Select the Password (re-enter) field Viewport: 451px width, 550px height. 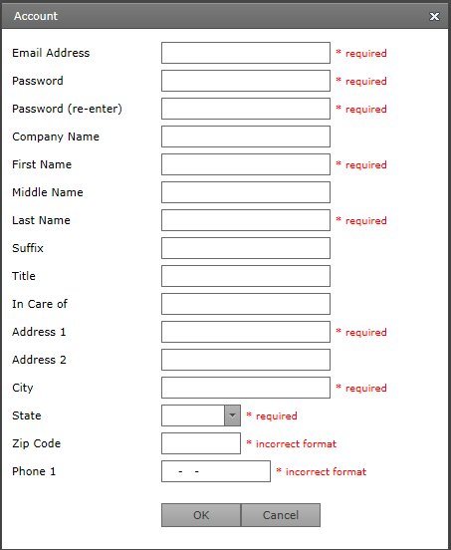coord(246,109)
